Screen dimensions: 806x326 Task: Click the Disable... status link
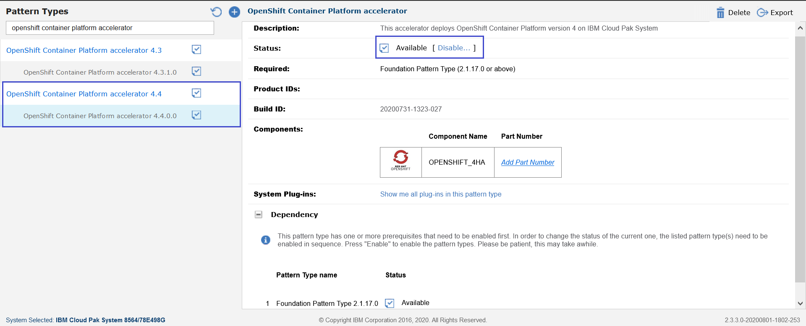pyautogui.click(x=454, y=48)
